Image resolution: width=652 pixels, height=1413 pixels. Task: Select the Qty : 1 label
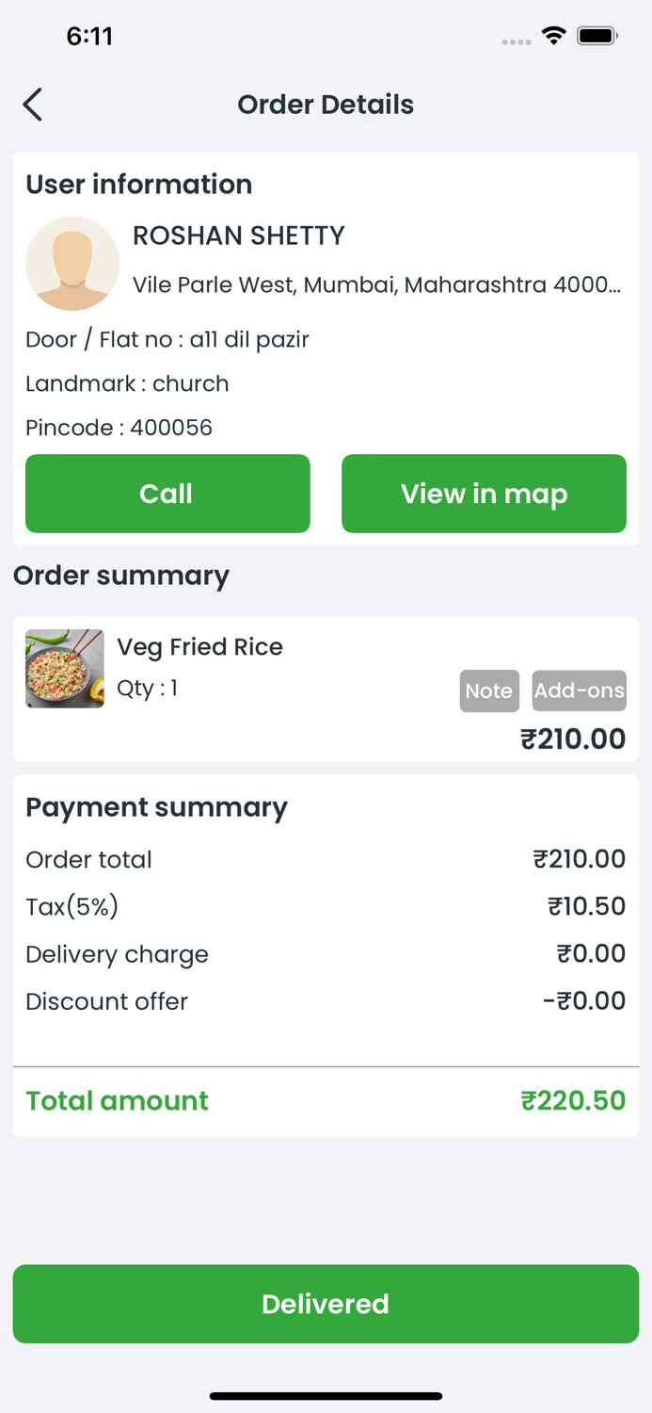coord(146,689)
